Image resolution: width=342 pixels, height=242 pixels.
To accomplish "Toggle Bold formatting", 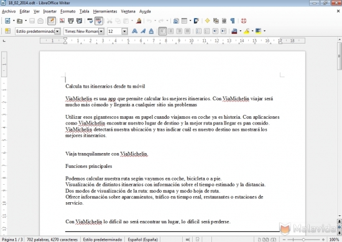I will (134, 31).
